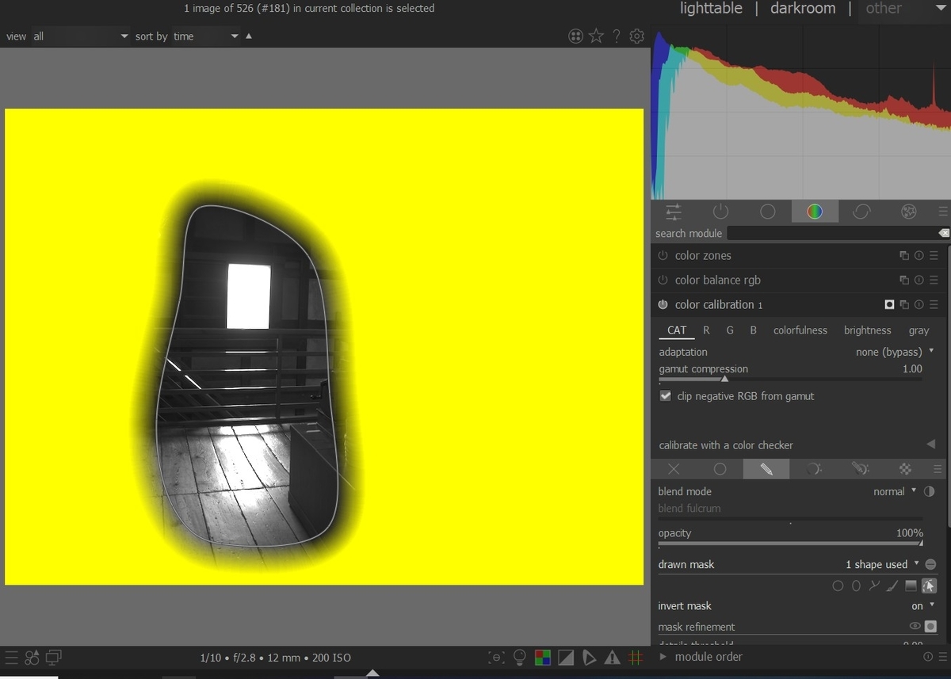Add ellipse mask shape

click(856, 586)
